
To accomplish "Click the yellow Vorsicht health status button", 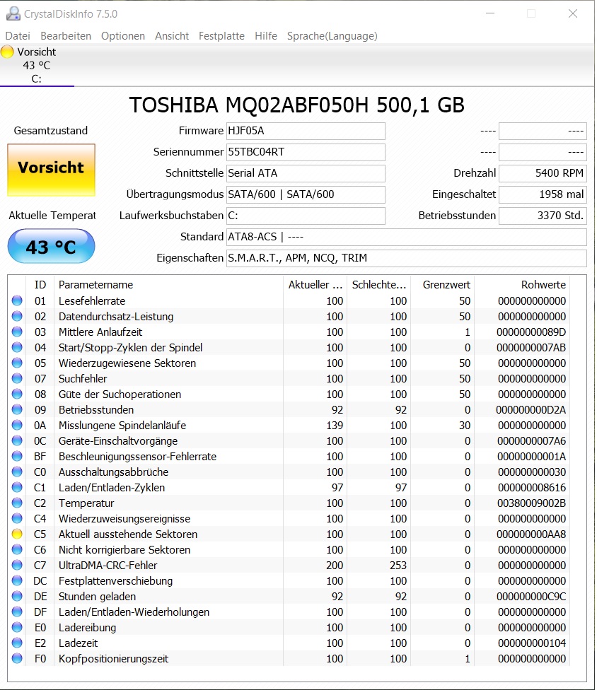I will pos(51,170).
